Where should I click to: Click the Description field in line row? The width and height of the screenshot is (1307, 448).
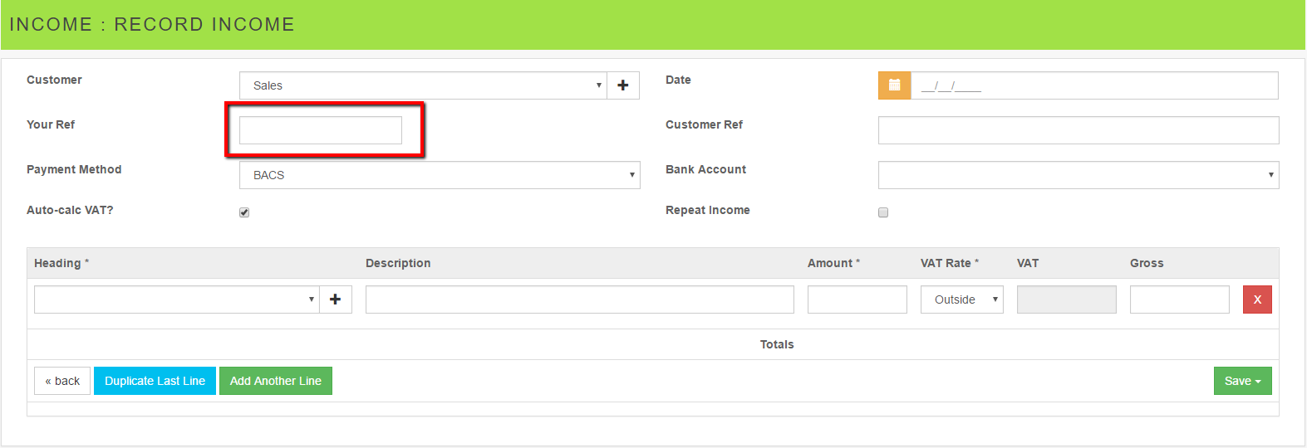(x=579, y=299)
